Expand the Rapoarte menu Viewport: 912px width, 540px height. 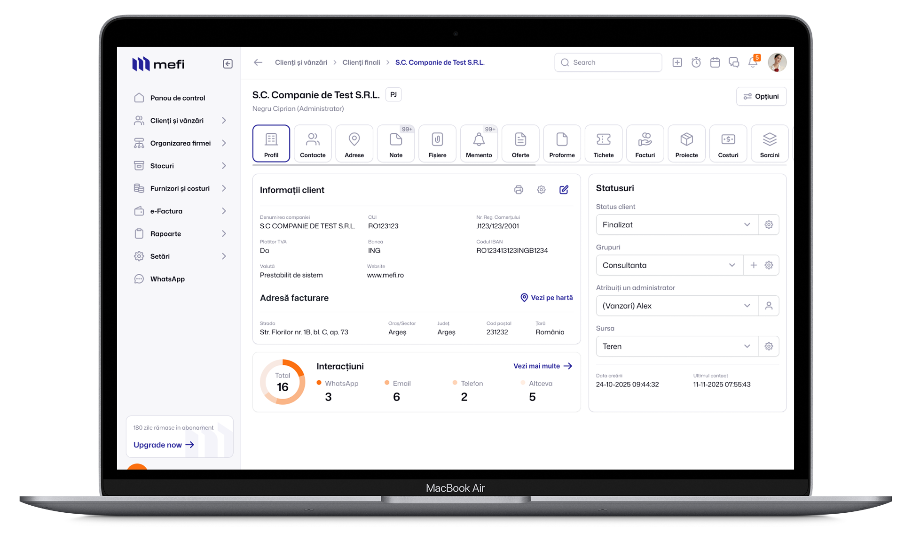(x=180, y=234)
